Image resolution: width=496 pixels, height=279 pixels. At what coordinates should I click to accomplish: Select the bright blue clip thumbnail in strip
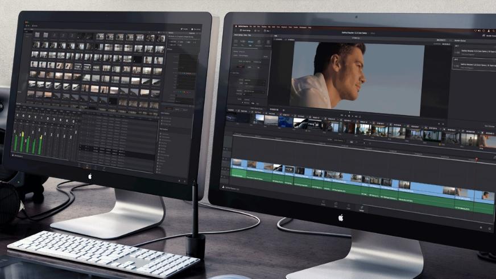(286, 122)
